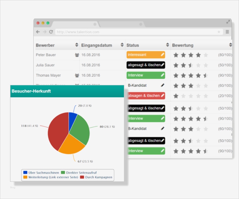
Task: Edit Julia Sauer's abgesagt & löschen status pencil
Action: [162, 65]
